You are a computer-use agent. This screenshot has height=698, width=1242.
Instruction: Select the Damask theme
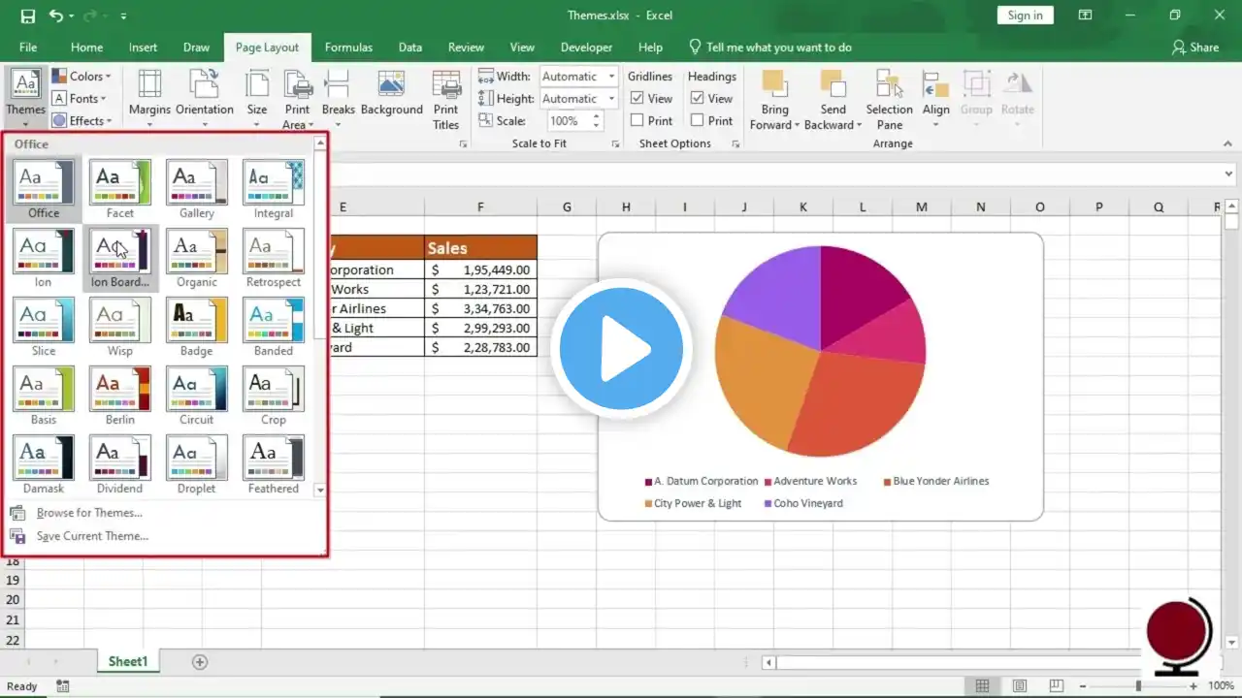pyautogui.click(x=44, y=464)
